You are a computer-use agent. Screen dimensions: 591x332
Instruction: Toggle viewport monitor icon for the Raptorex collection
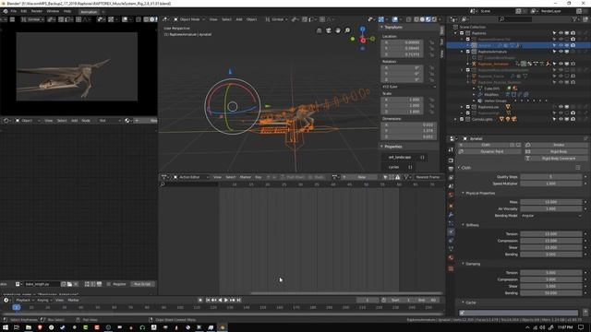[x=566, y=33]
